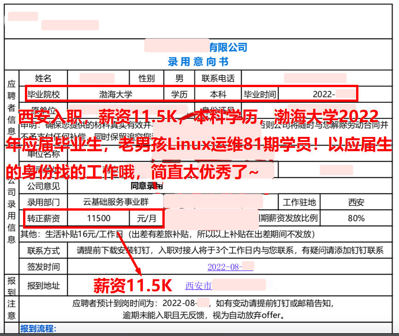The width and height of the screenshot is (399, 336).
Task: Click the 西安市 address hyperlink
Action: [199, 286]
